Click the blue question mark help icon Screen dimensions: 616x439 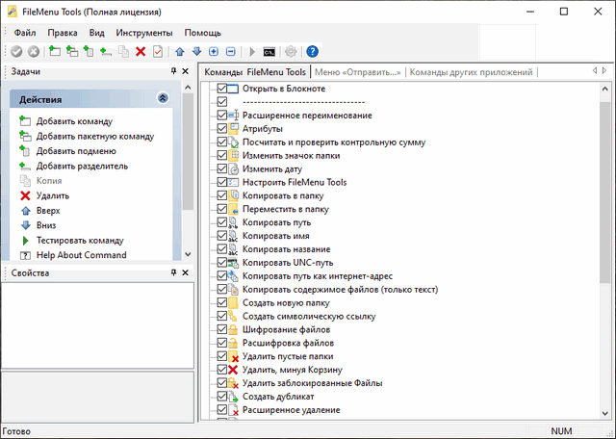coord(312,51)
